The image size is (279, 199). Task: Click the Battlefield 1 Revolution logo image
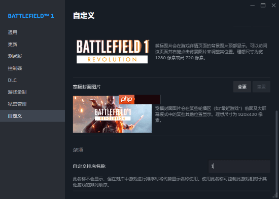pyautogui.click(x=113, y=52)
